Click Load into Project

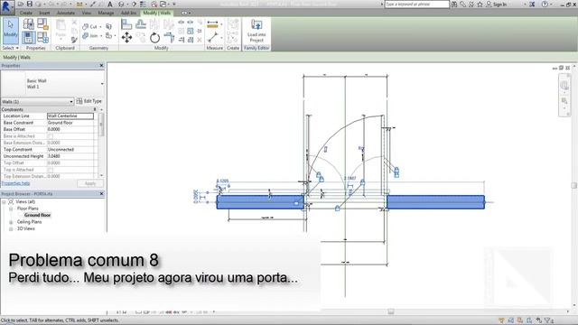[256, 31]
